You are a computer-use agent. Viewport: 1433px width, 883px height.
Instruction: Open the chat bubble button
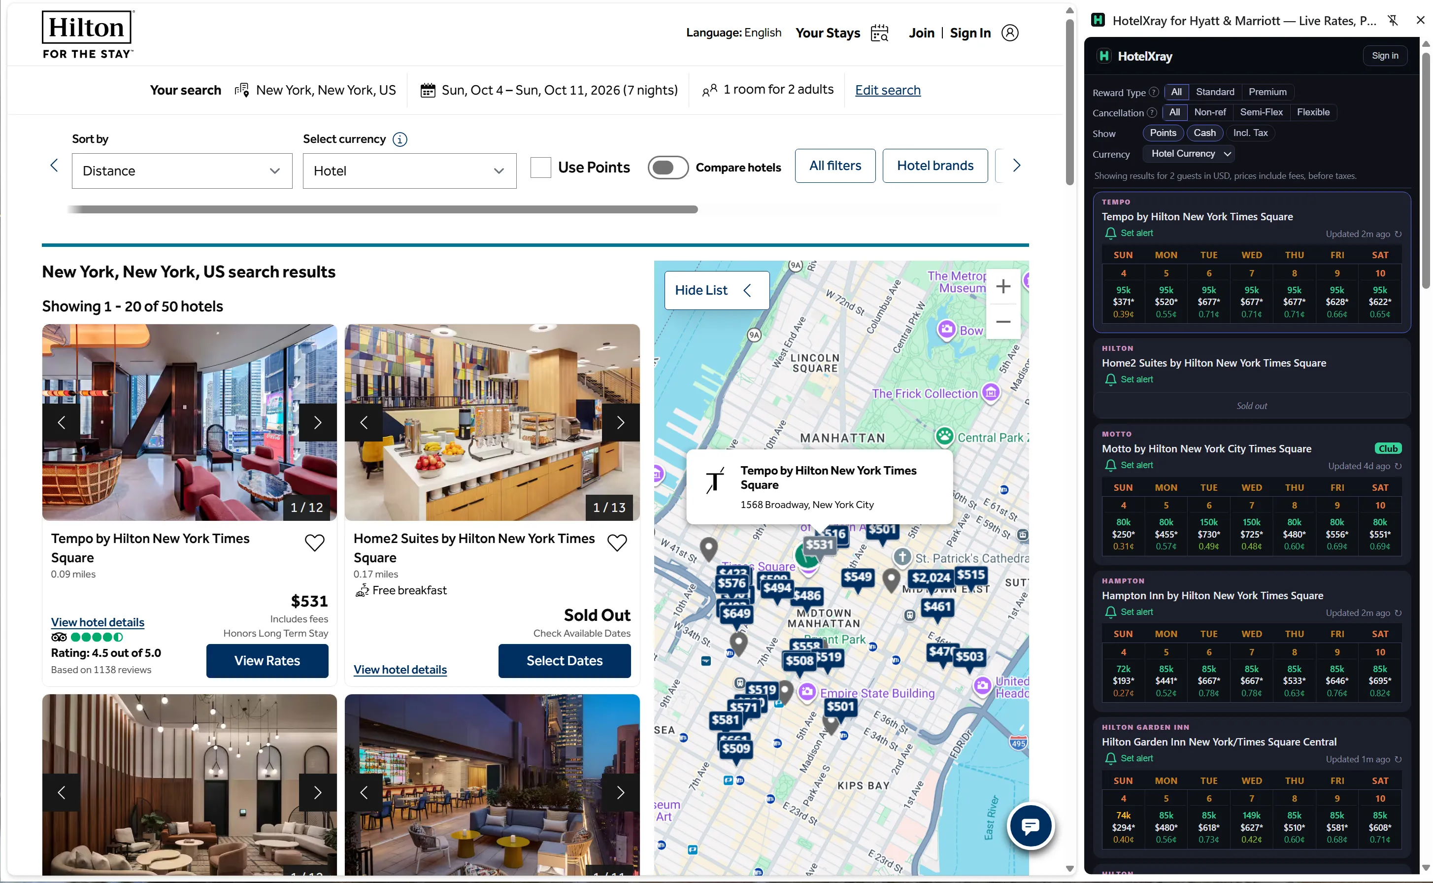pyautogui.click(x=1030, y=826)
